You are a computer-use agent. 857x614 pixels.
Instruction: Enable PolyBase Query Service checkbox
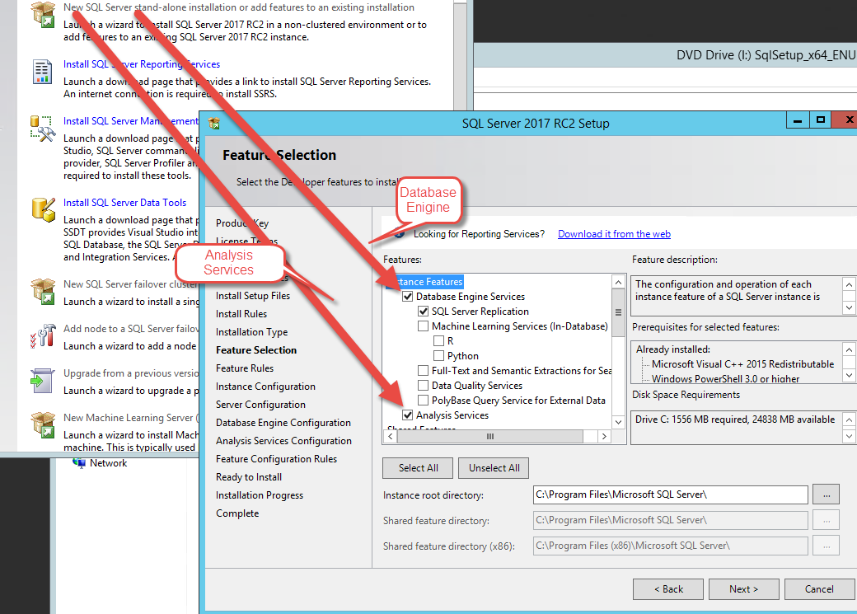point(423,401)
